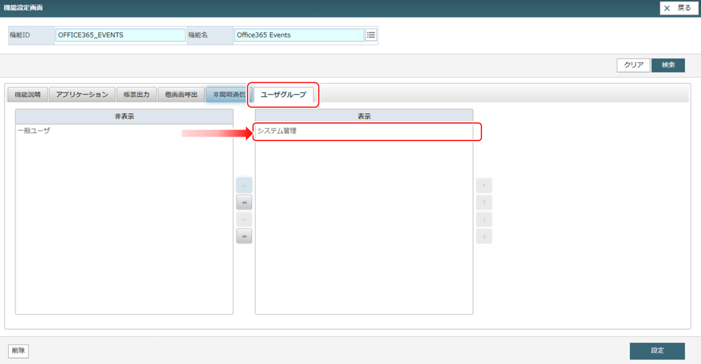Switch to the 機能説明 tab
The height and width of the screenshot is (364, 701).
click(27, 94)
